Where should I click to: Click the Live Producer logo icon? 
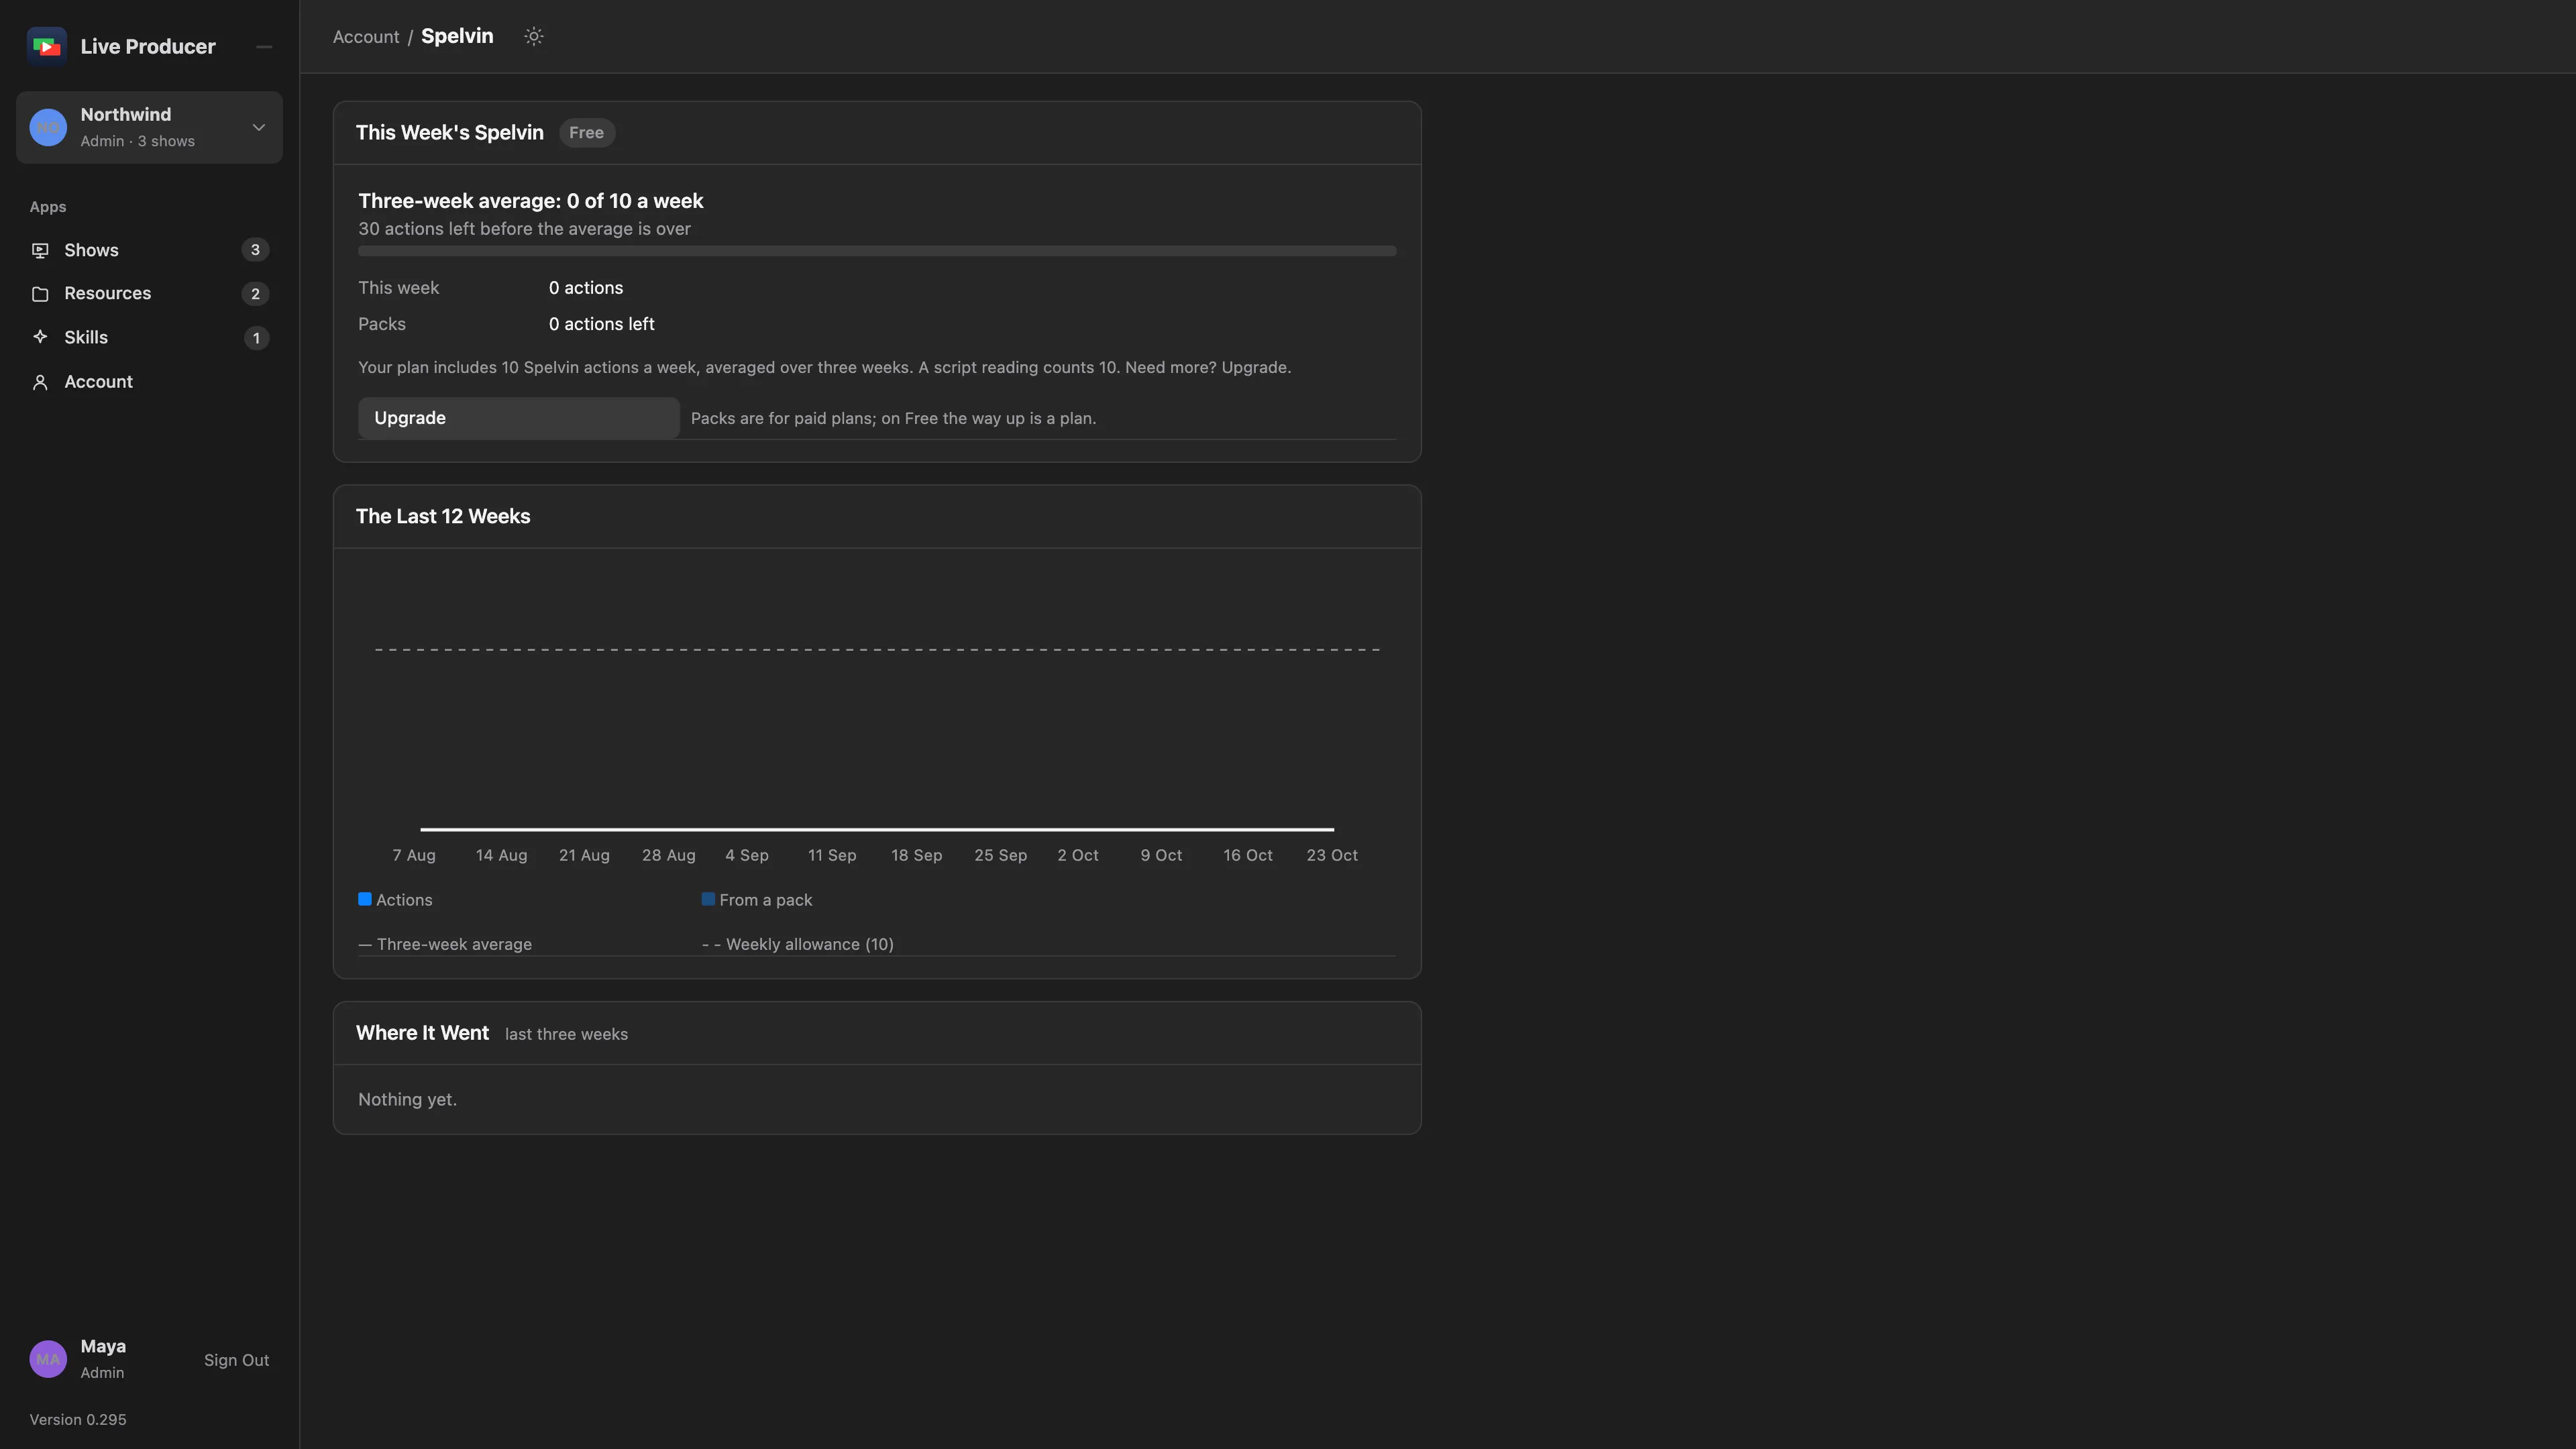46,46
